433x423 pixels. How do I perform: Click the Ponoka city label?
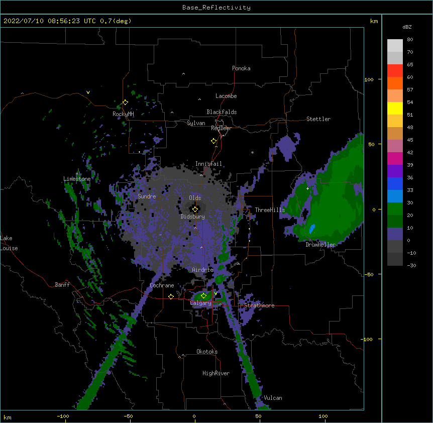(x=241, y=68)
